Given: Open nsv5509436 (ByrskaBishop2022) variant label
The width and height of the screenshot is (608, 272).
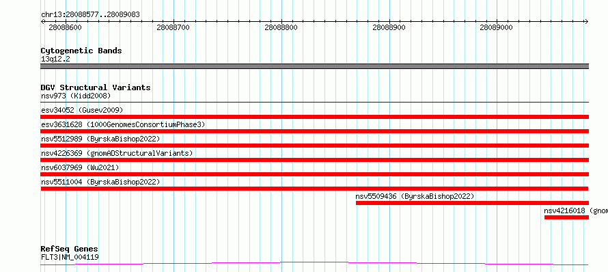Looking at the screenshot, I should 415,196.
